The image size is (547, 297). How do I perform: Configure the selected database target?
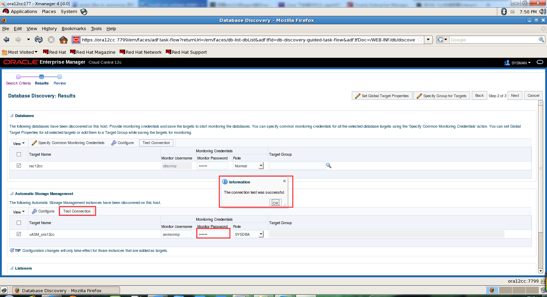(122, 143)
